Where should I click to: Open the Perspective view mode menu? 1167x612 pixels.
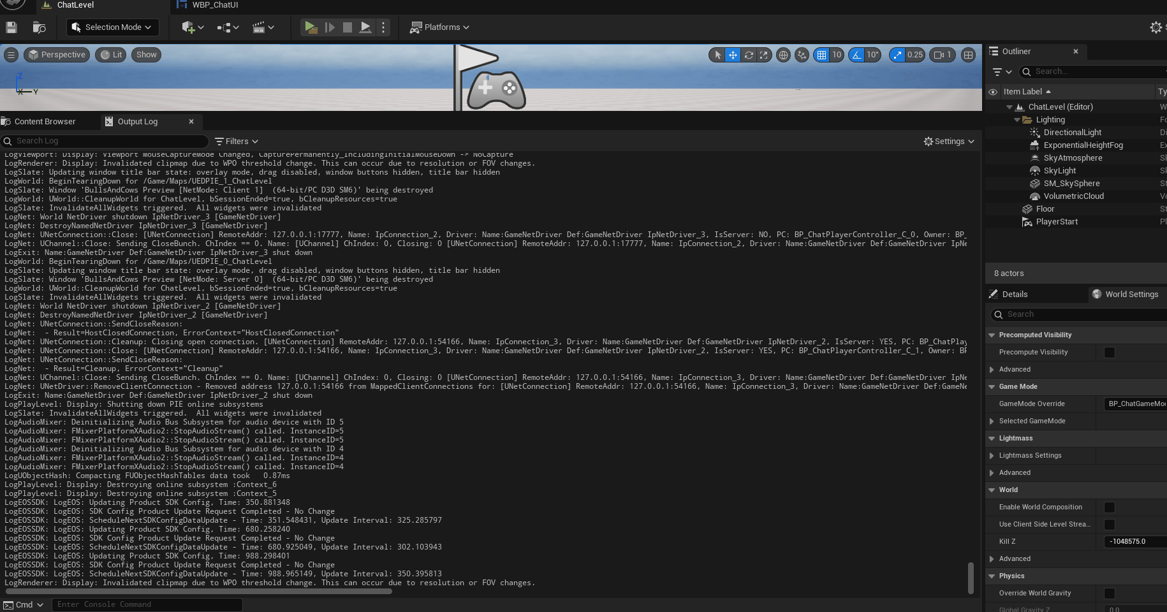click(57, 55)
